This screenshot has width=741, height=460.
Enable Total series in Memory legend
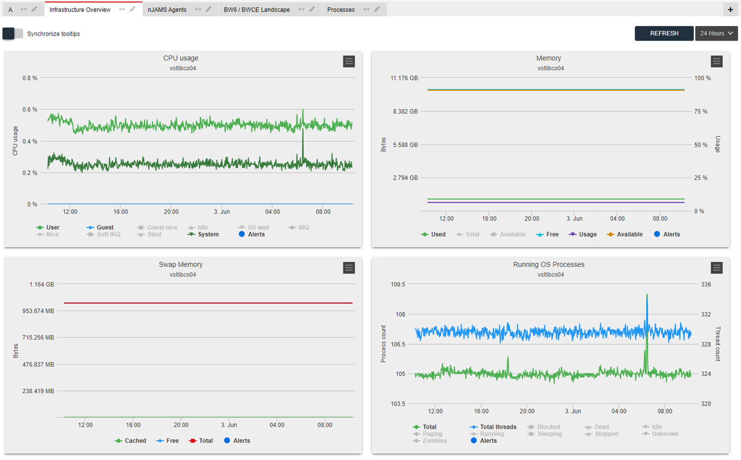(467, 234)
